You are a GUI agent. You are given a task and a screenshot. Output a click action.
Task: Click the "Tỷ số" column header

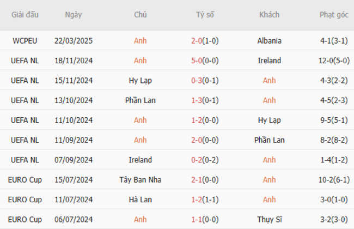point(205,15)
